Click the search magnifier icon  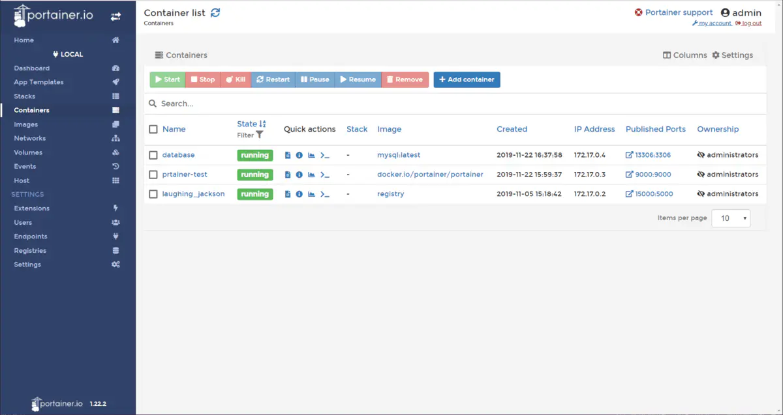point(153,104)
